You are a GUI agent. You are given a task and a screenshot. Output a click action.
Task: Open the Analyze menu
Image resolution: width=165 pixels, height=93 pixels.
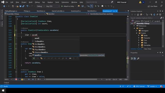50,2
